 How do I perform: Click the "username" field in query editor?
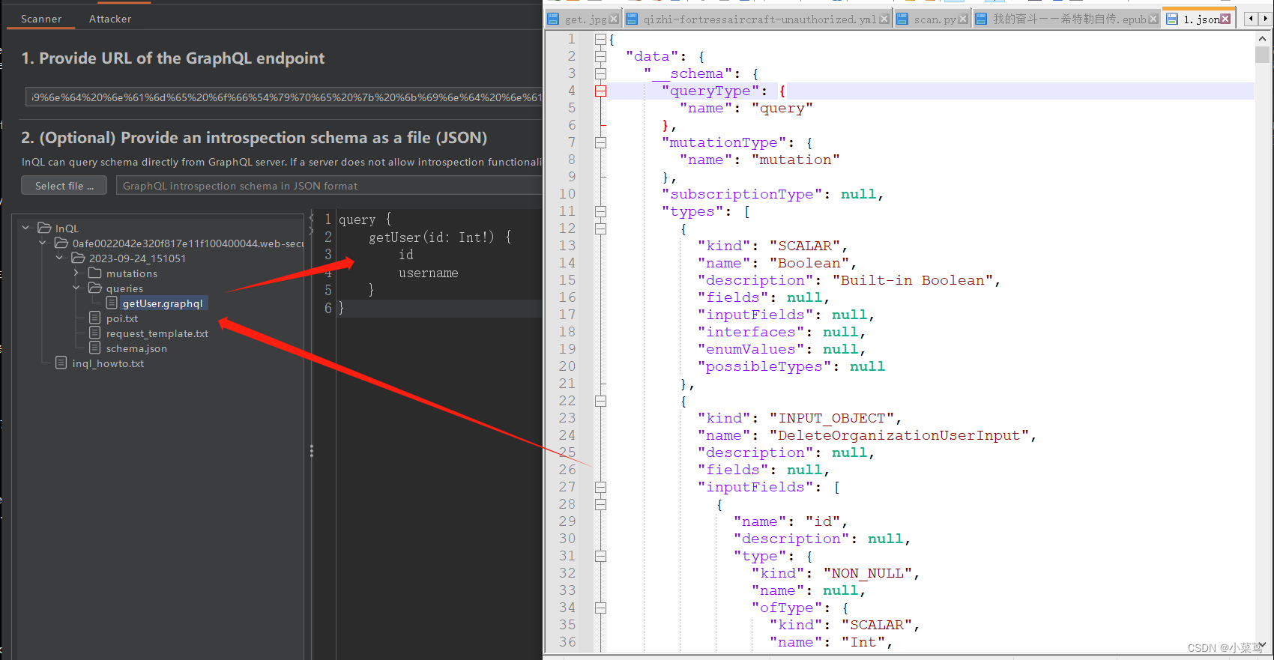tap(429, 273)
